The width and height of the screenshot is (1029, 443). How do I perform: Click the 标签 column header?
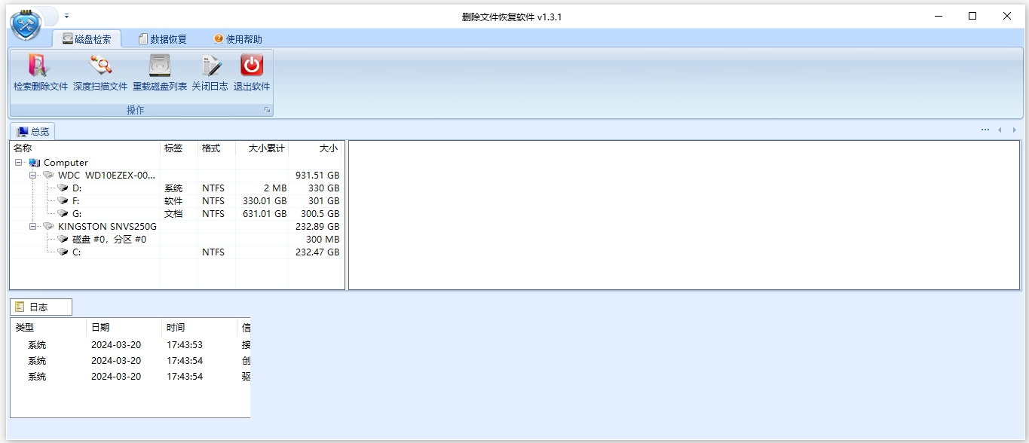tap(179, 148)
